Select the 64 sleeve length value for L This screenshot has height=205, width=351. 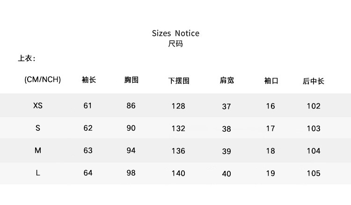coord(88,173)
